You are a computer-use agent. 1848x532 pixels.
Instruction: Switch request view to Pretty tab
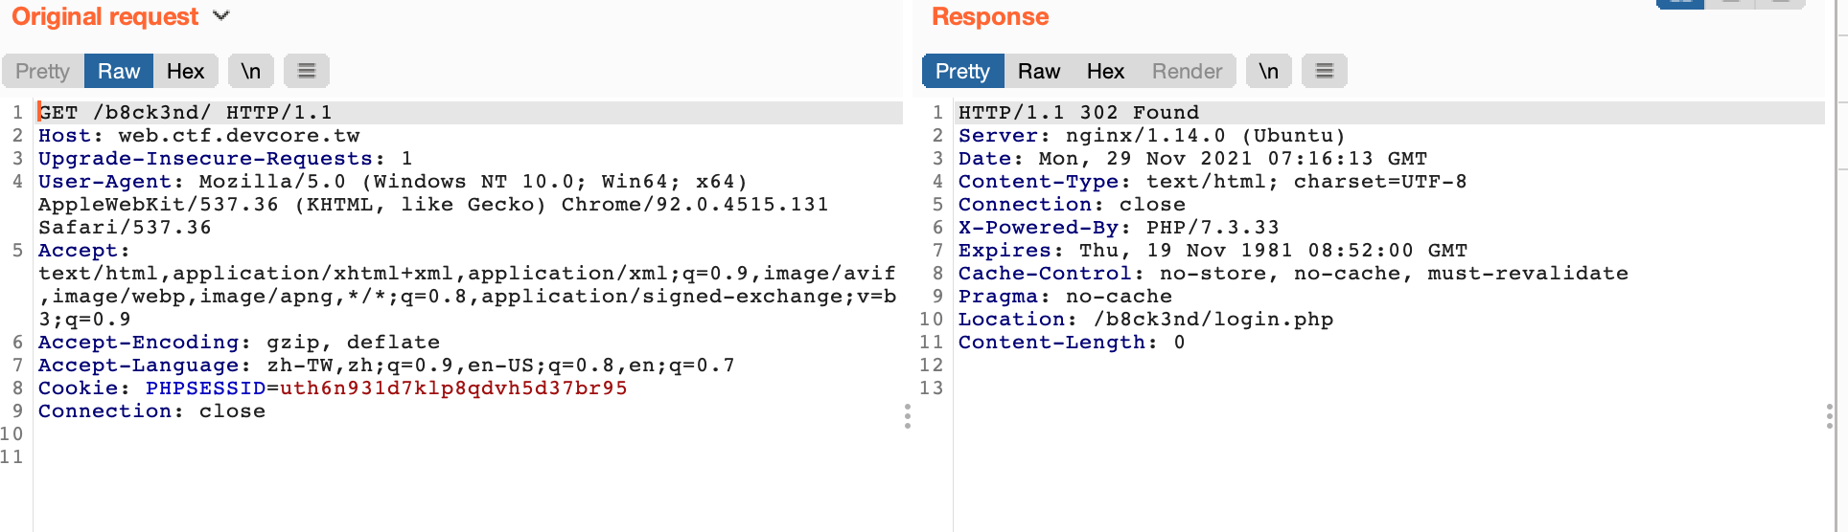[42, 72]
